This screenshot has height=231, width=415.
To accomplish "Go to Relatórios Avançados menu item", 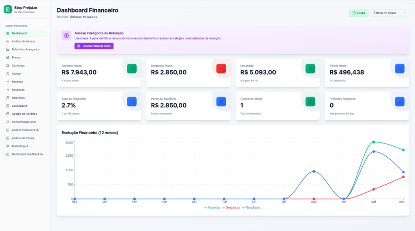I will pos(26,50).
